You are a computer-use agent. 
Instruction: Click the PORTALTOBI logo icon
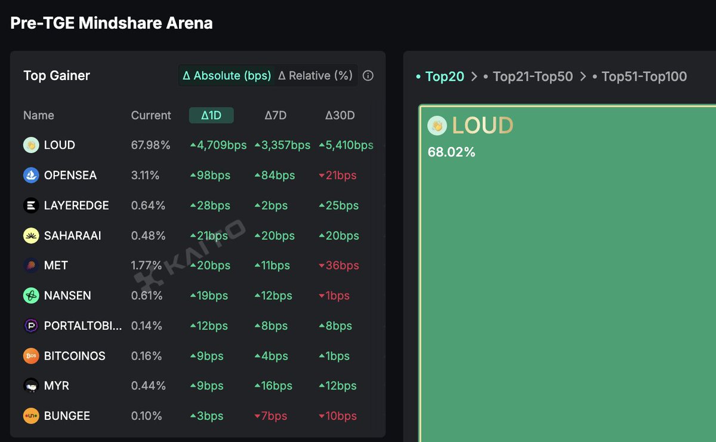31,326
